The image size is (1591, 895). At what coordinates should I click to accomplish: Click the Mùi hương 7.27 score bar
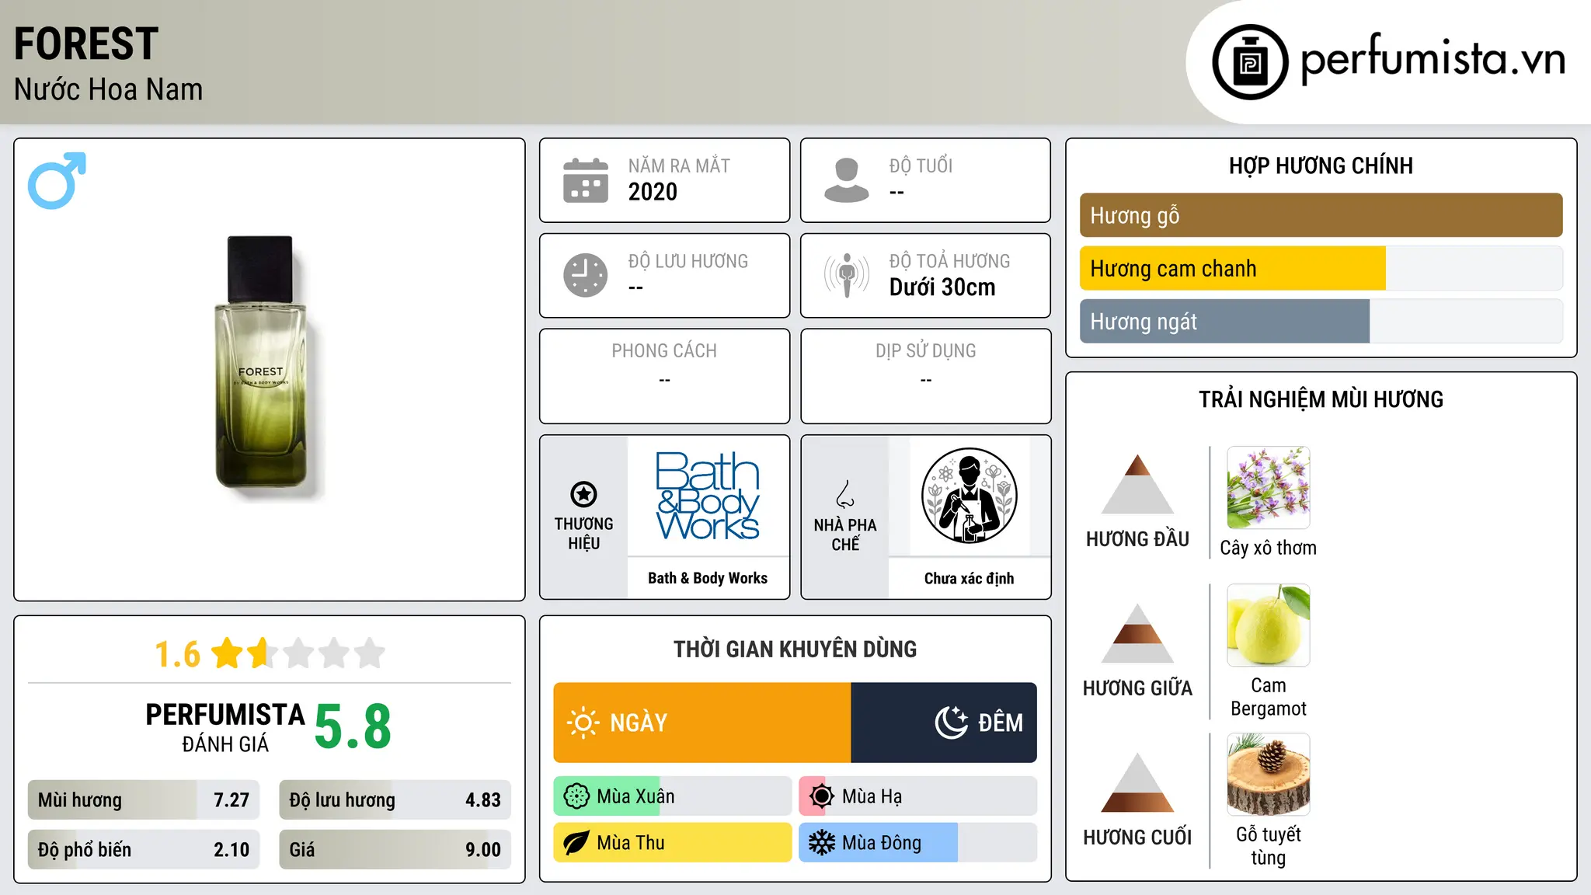pos(144,799)
